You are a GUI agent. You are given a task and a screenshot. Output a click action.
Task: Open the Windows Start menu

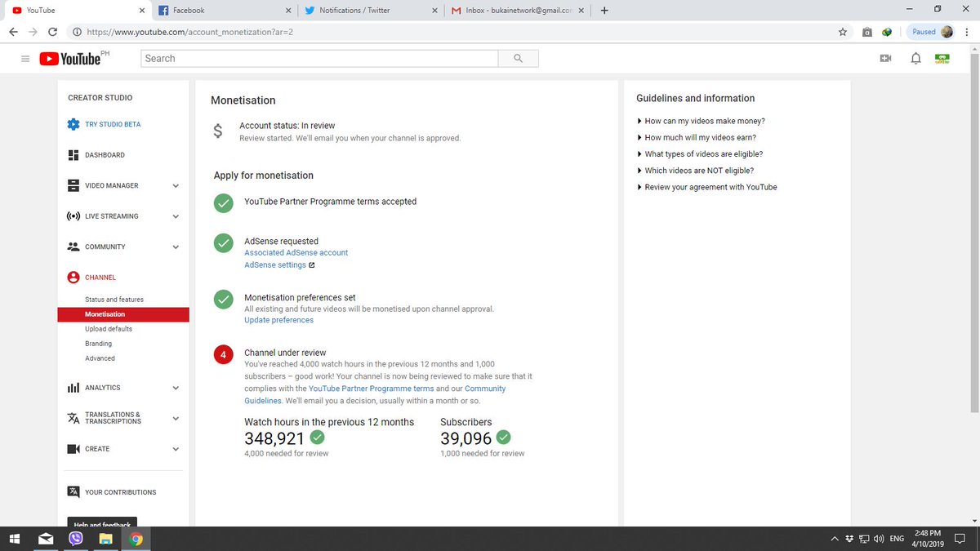(15, 539)
